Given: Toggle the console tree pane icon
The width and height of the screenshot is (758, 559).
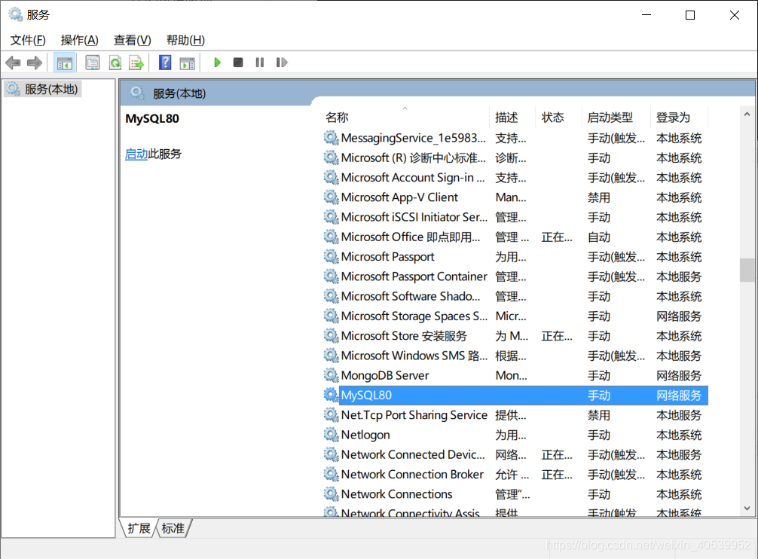Looking at the screenshot, I should [x=65, y=62].
